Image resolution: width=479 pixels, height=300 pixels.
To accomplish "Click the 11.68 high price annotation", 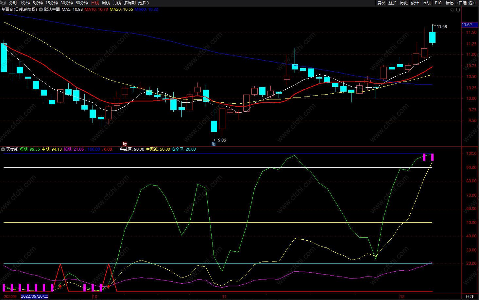I will (x=442, y=27).
